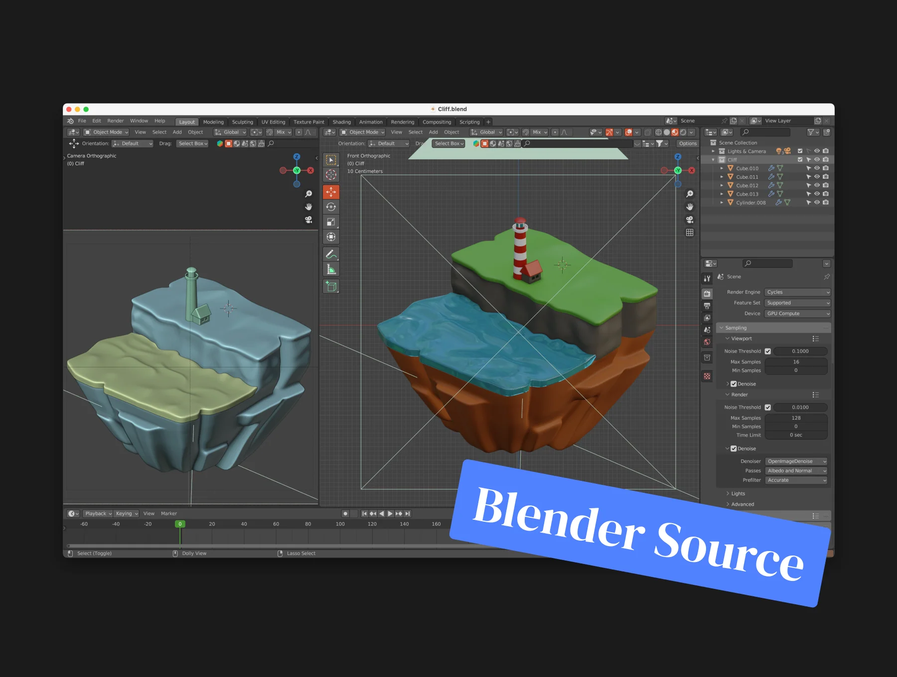
Task: Select the Cursor tool in front viewport
Action: coord(331,175)
